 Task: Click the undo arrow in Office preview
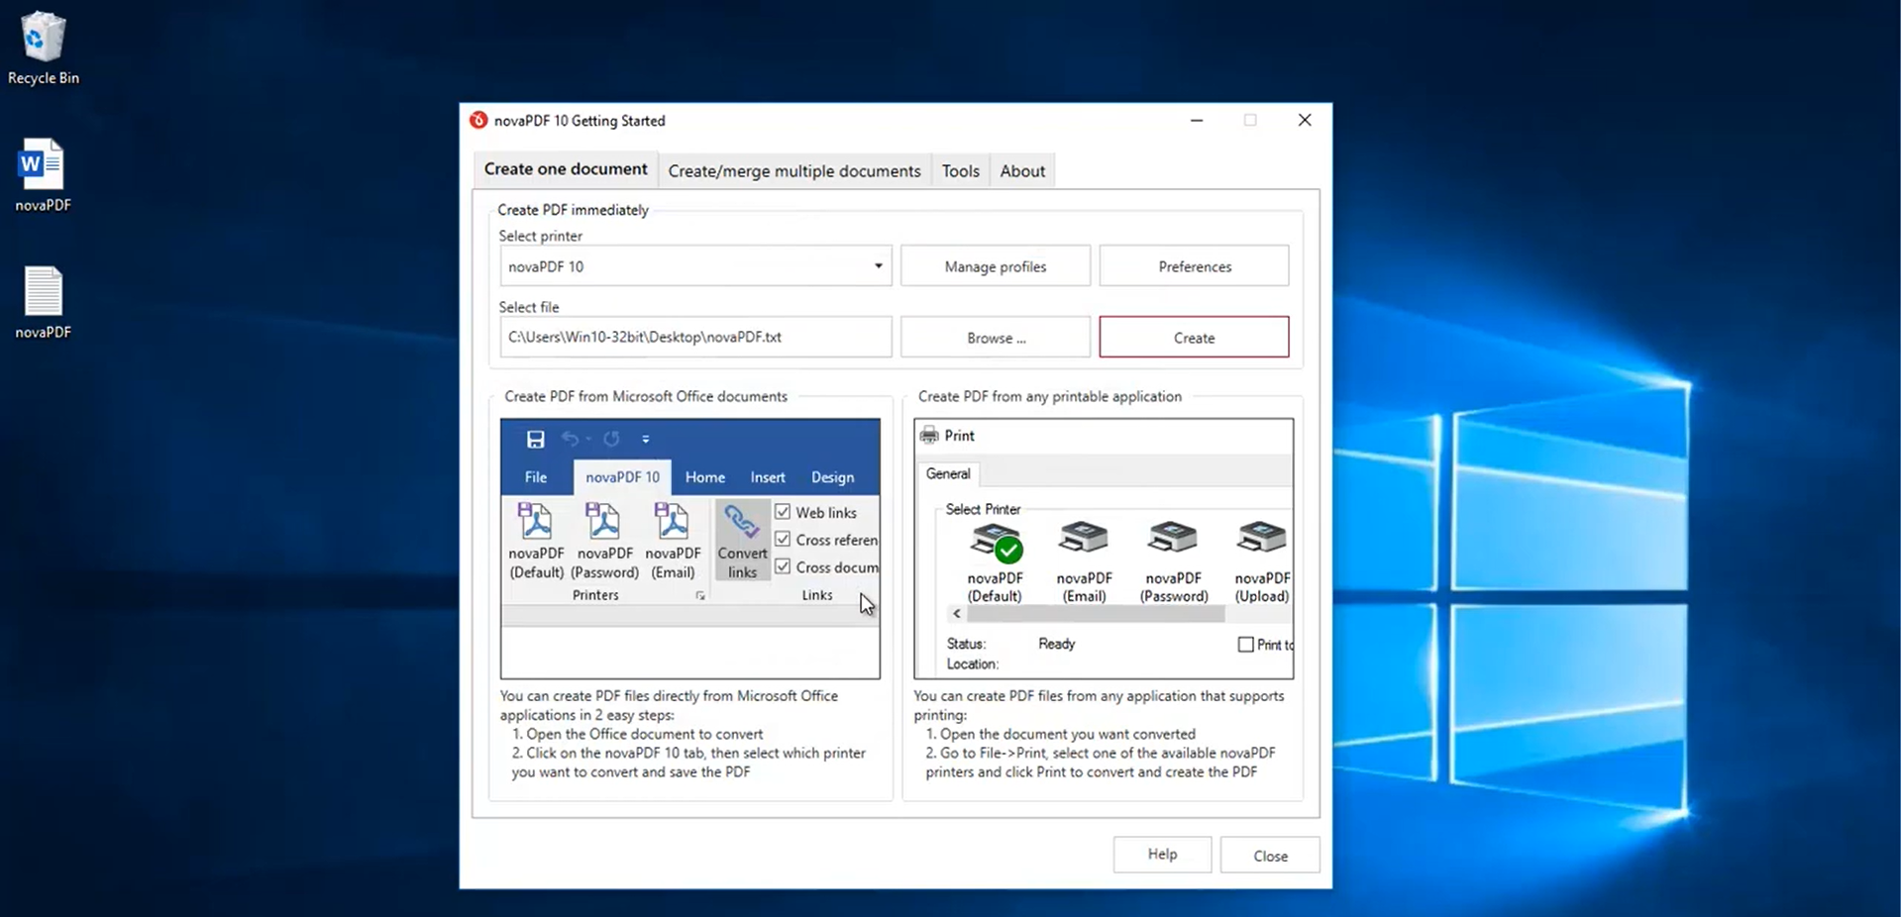[571, 439]
